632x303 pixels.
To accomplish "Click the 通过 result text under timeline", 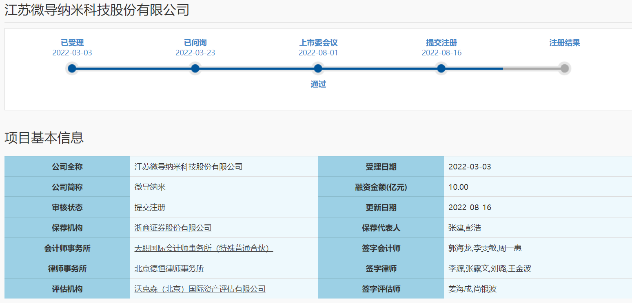I will pyautogui.click(x=318, y=84).
